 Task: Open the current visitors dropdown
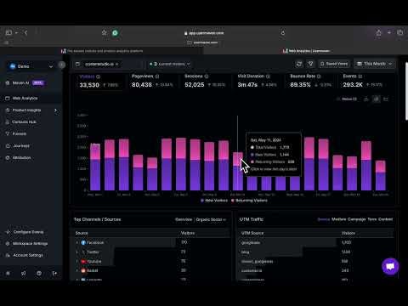coord(170,64)
